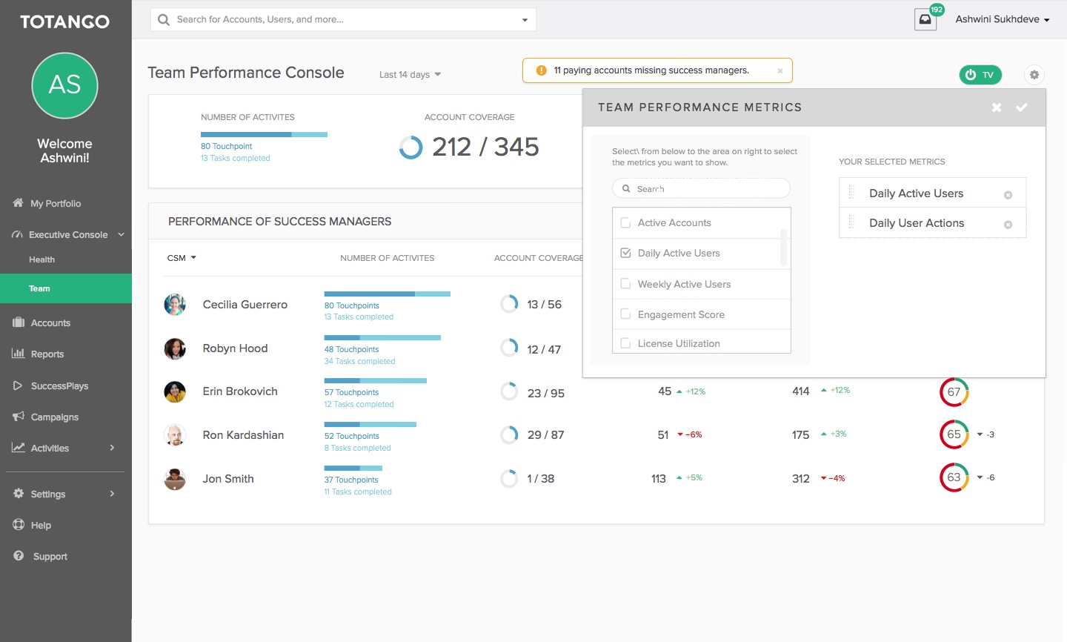Focus the Accounts, Users search box
This screenshot has width=1067, height=642.
[343, 20]
